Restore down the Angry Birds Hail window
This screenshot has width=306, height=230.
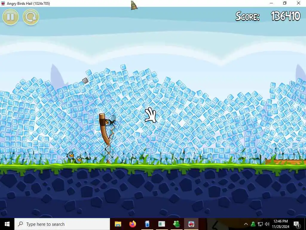coord(285,3)
